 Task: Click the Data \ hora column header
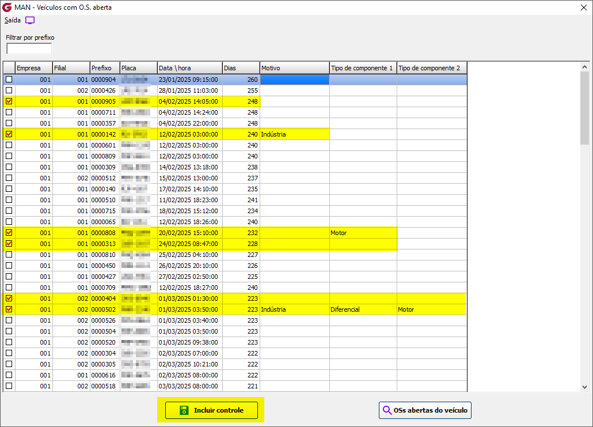tap(190, 68)
